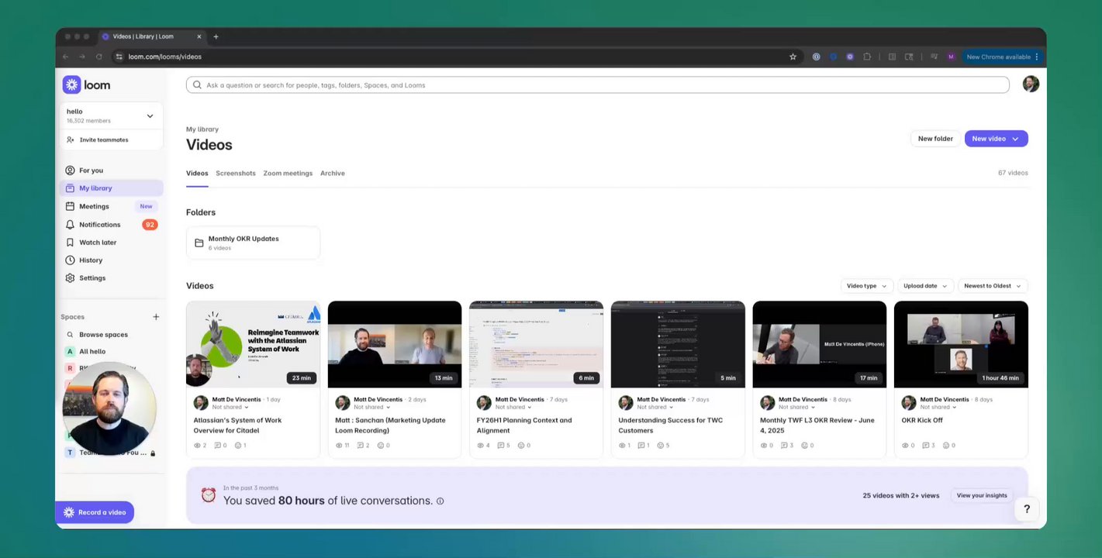Image resolution: width=1102 pixels, height=558 pixels.
Task: Click the My library sidebar icon
Action: pyautogui.click(x=70, y=188)
